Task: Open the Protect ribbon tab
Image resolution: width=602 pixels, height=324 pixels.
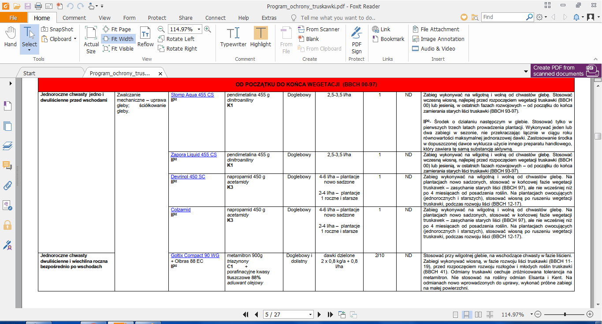Action: [157, 18]
